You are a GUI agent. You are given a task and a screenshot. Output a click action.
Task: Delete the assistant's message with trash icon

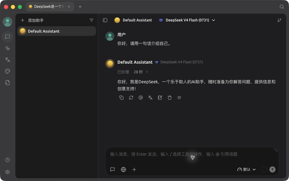[169, 97]
